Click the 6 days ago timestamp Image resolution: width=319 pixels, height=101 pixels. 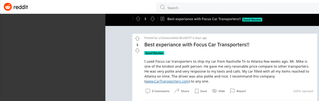click(200, 38)
